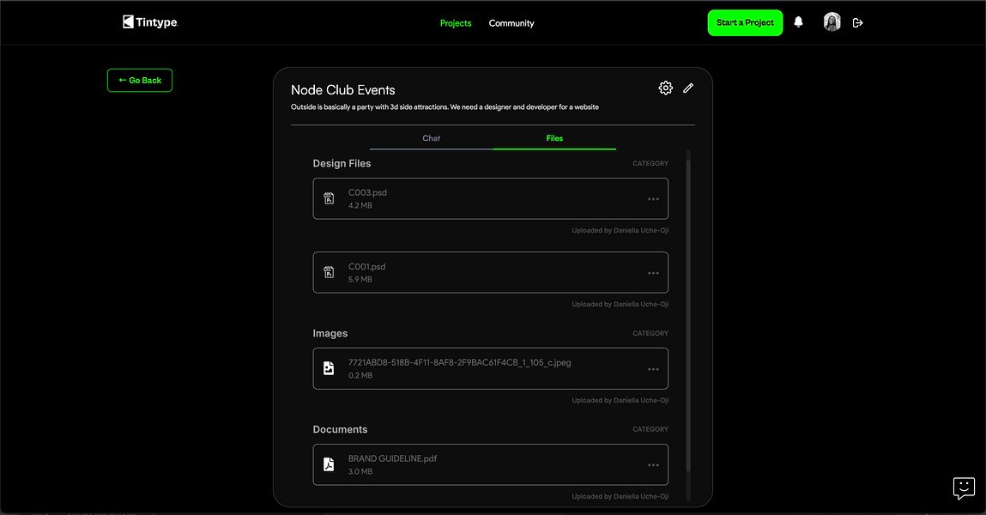Click the Node Club Events title

coord(342,90)
